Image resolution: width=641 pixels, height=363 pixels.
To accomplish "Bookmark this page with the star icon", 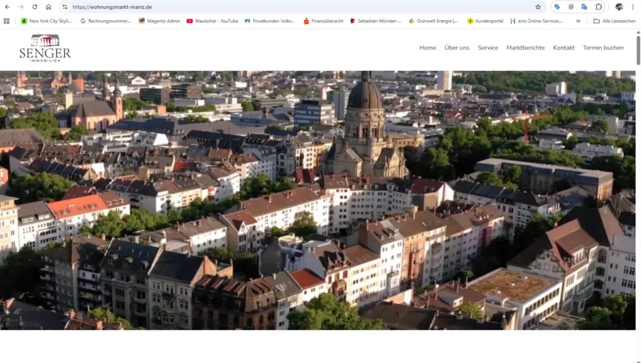I will (538, 7).
